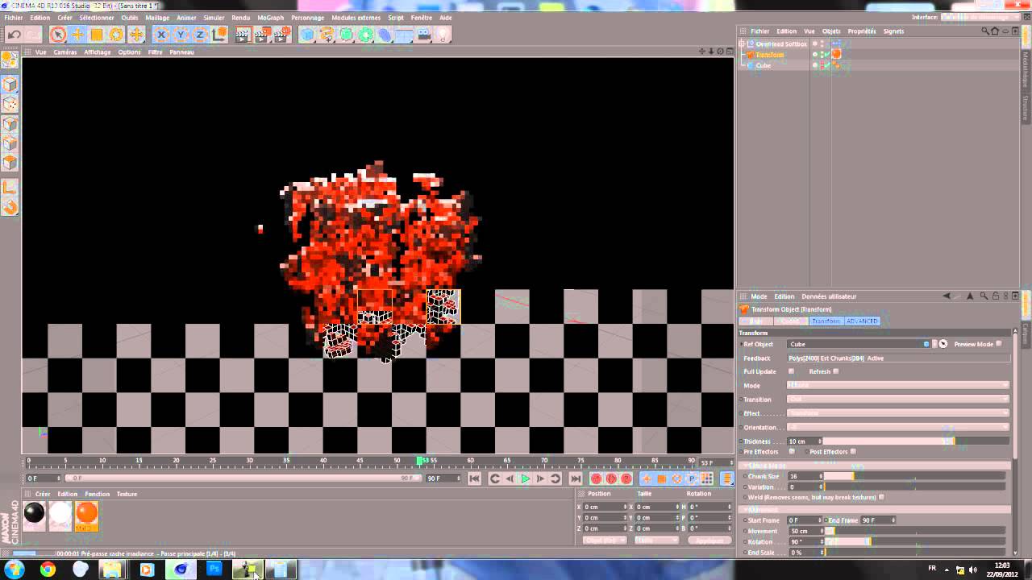Select the Transform object in the object manager
The width and height of the screenshot is (1032, 580).
[769, 55]
